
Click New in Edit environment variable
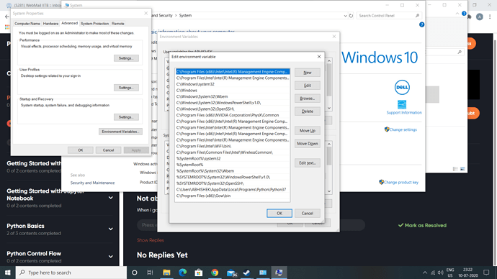click(x=307, y=73)
